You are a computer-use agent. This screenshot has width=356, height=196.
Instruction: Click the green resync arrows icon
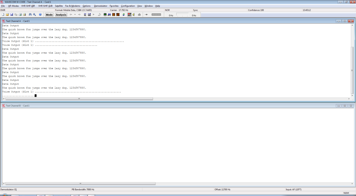[x=124, y=15]
